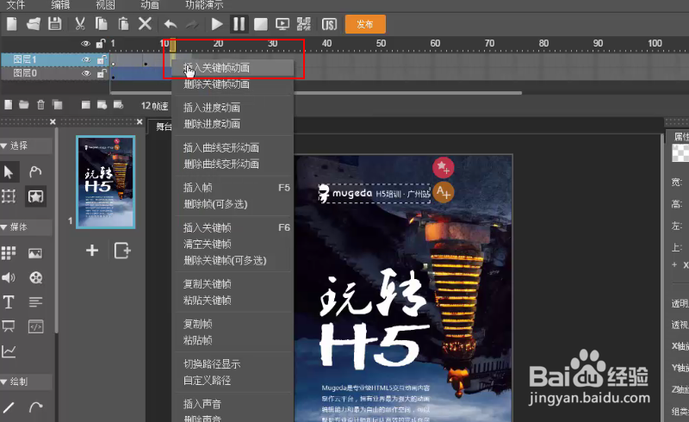The width and height of the screenshot is (689, 422).
Task: Choose the curve drawing tool
Action: pos(35,407)
